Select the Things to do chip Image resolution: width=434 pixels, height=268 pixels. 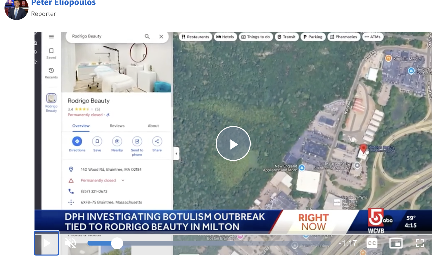255,37
